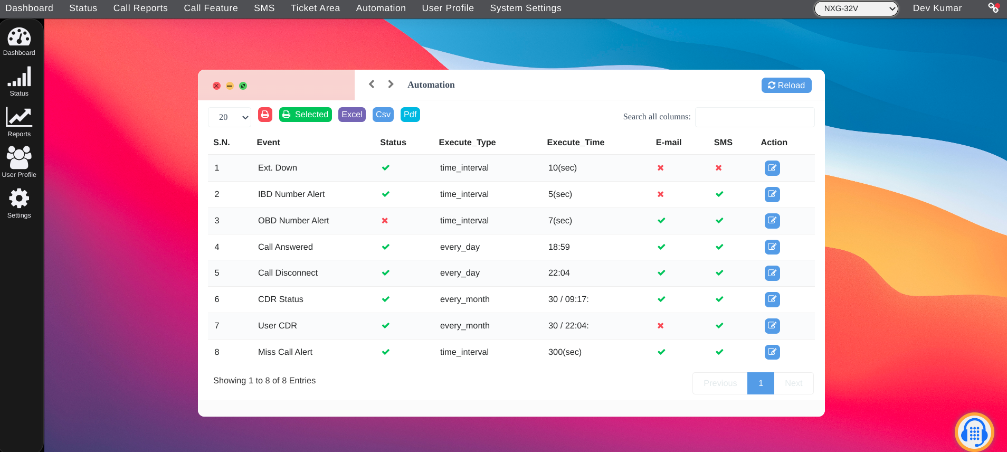
Task: Open the page size 20 dropdown
Action: pyautogui.click(x=230, y=117)
